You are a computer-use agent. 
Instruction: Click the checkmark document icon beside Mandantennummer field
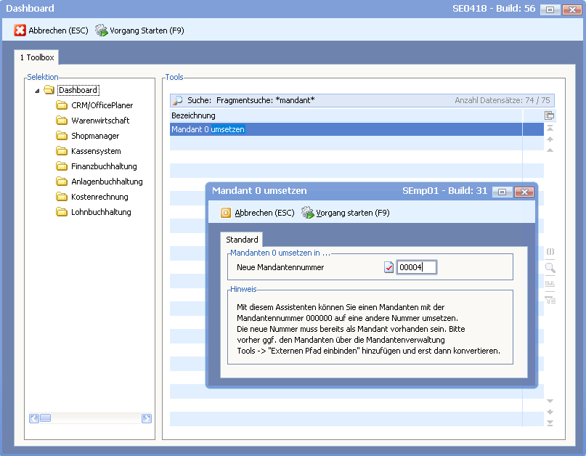pyautogui.click(x=388, y=267)
